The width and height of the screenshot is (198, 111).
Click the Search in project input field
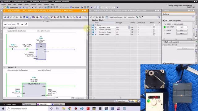click(x=108, y=7)
